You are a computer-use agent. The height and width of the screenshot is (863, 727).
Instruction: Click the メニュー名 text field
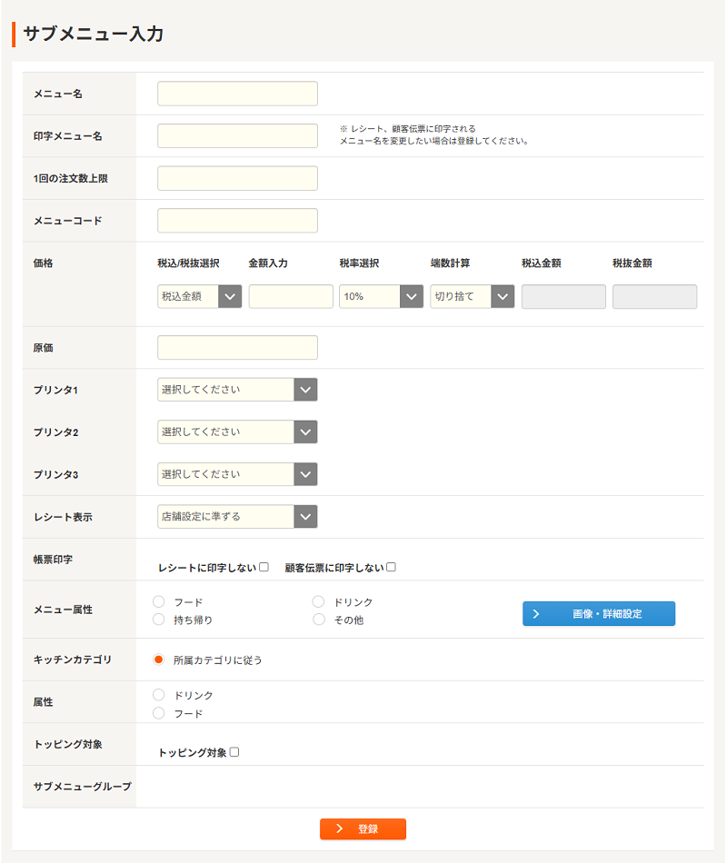237,94
